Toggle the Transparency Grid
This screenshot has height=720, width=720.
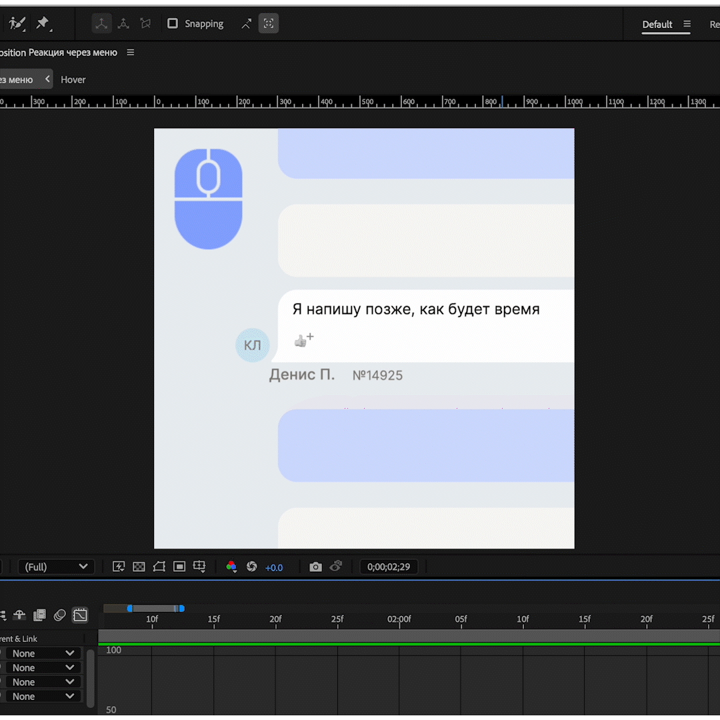point(139,566)
